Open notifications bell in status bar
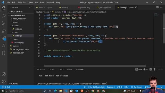The width and height of the screenshot is (165, 93). [x=161, y=87]
